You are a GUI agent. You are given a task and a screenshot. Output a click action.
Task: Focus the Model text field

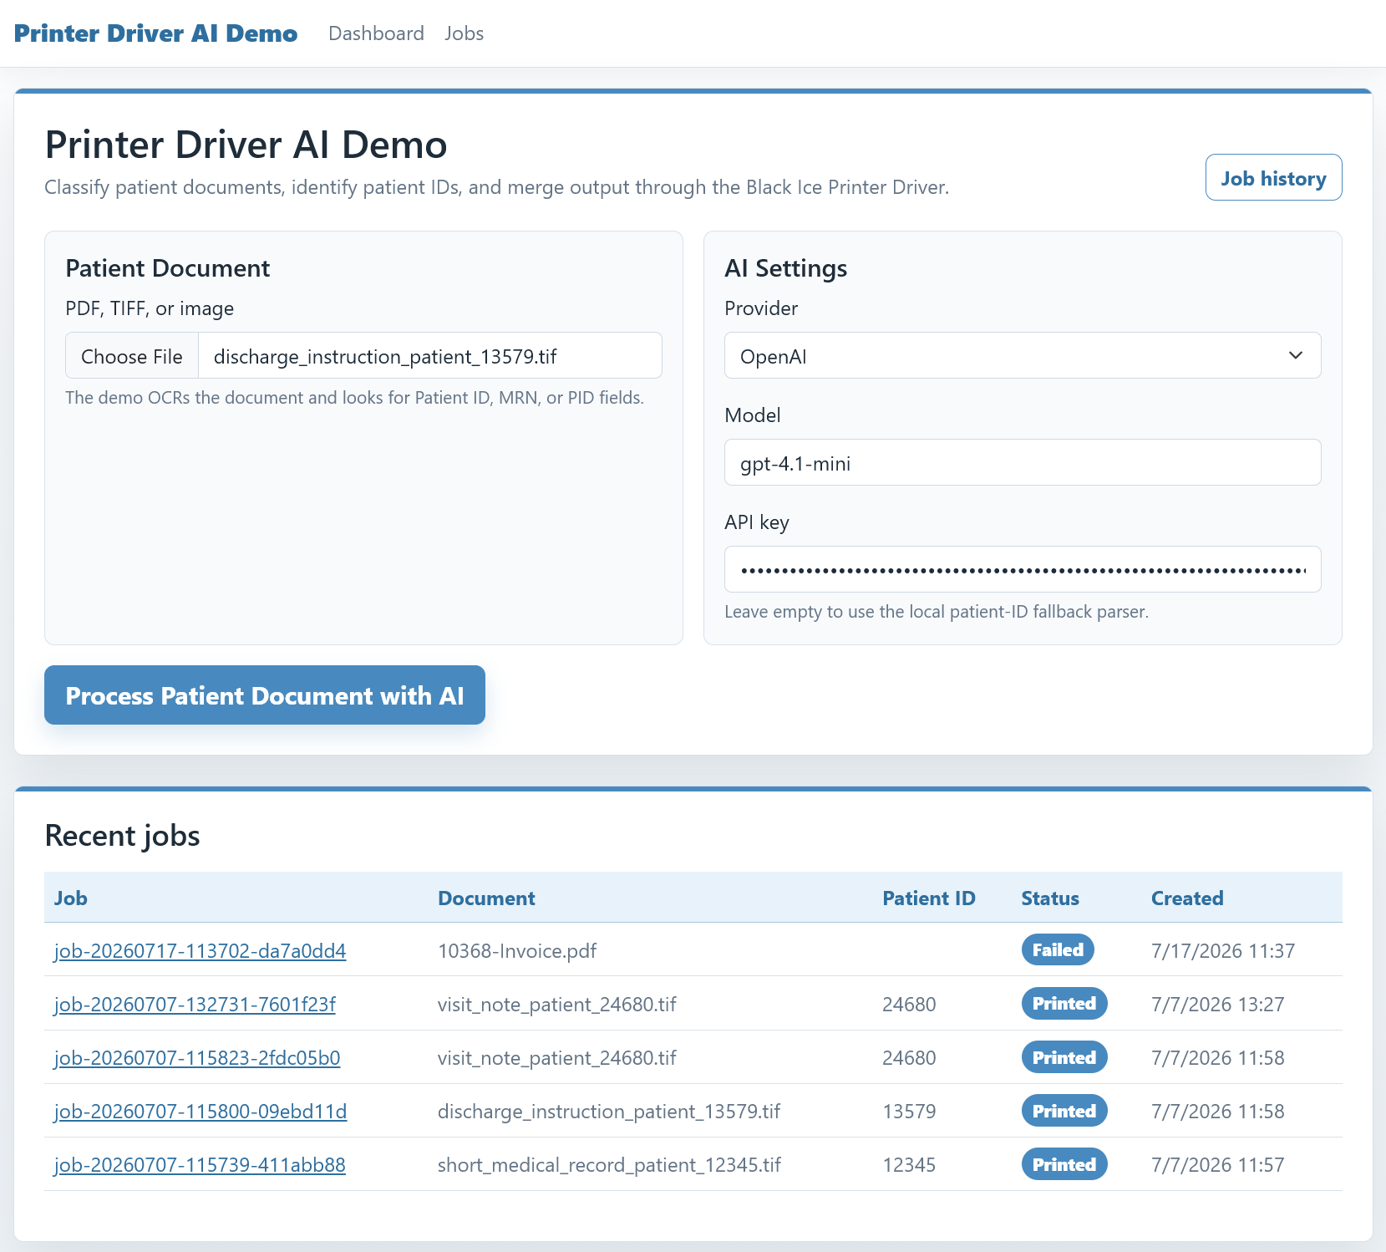point(1023,462)
